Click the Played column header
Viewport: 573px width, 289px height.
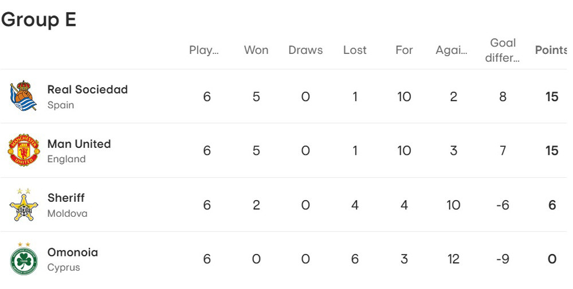[x=204, y=50]
